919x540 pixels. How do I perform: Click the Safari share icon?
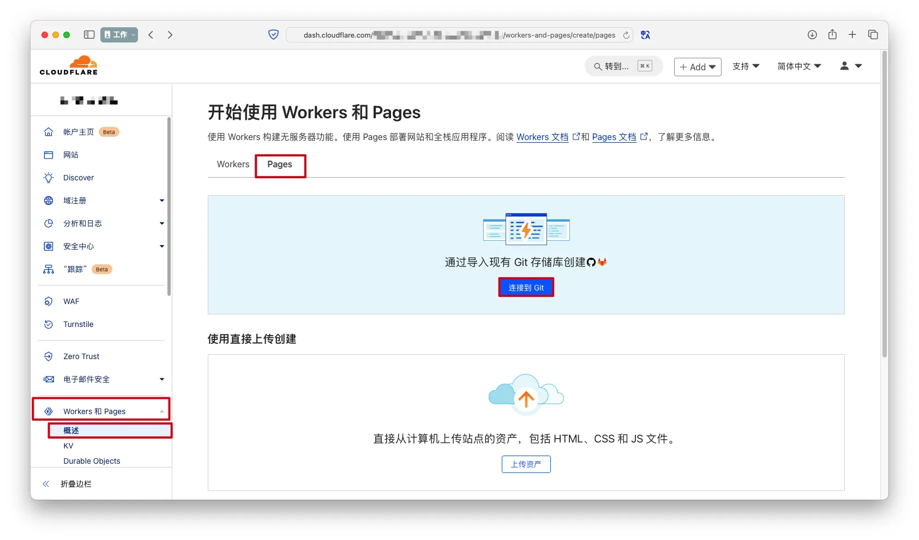832,34
